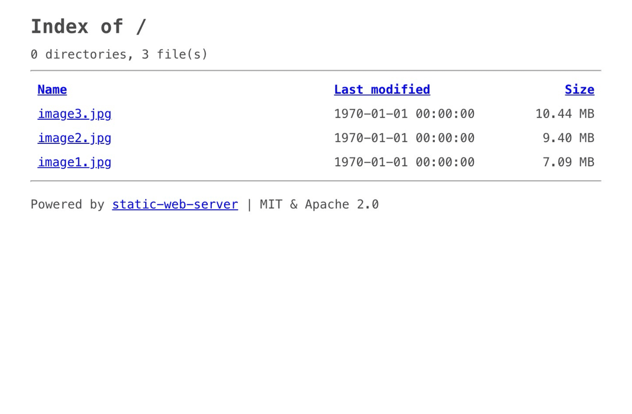Click the 10.44 MB size value
Viewport: 632px width, 414px height.
tap(564, 114)
